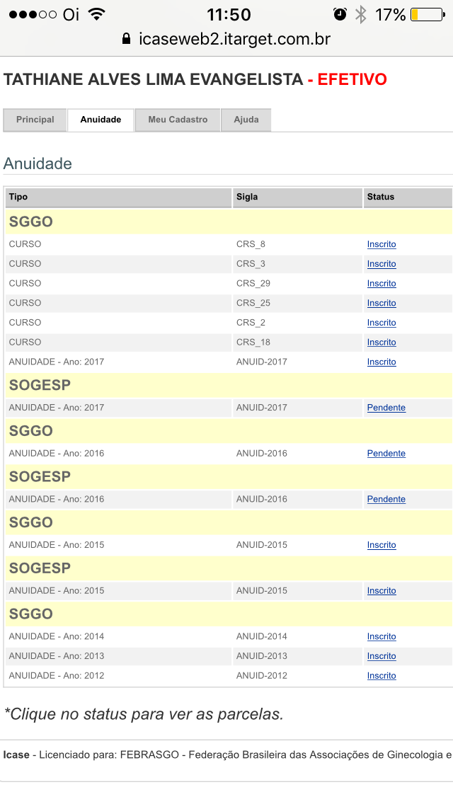Viewport: 453px width, 804px height.
Task: Click Inscrito link for CRS_18 course
Action: (382, 342)
